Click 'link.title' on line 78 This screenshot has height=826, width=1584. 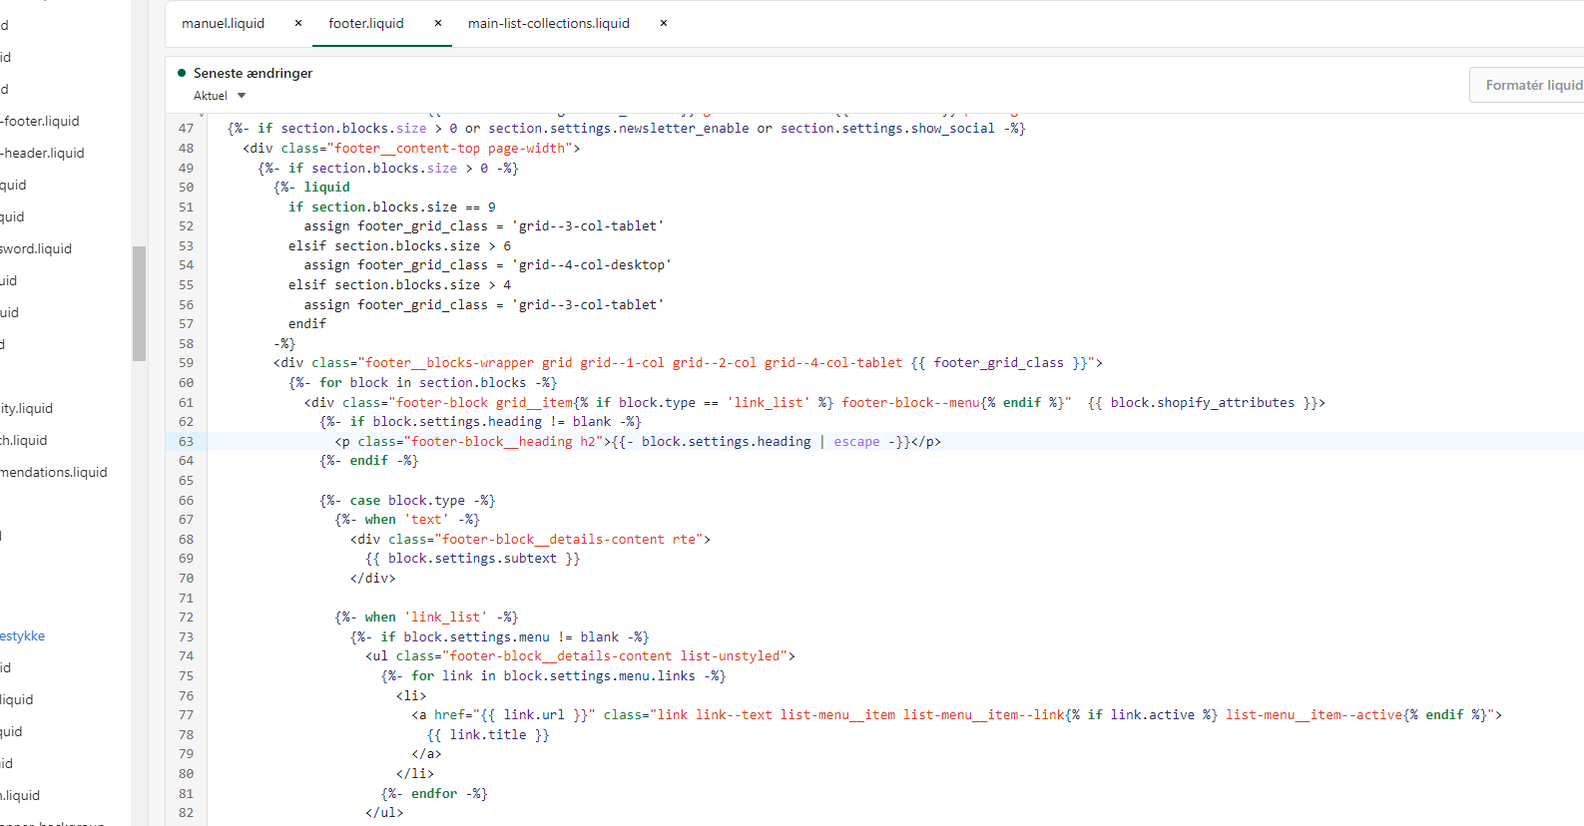tap(488, 735)
